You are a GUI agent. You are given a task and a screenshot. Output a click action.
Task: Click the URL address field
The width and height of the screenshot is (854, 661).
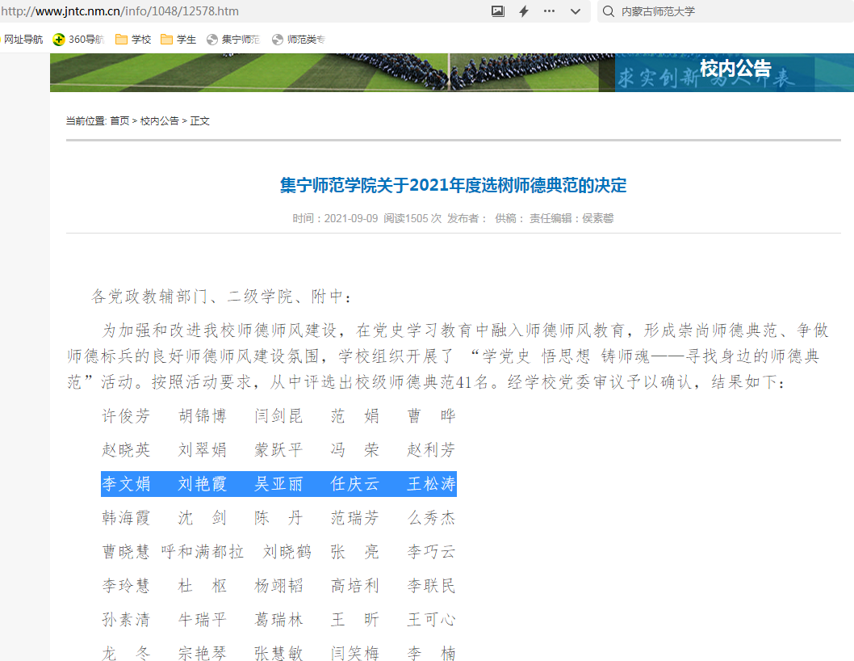point(242,11)
